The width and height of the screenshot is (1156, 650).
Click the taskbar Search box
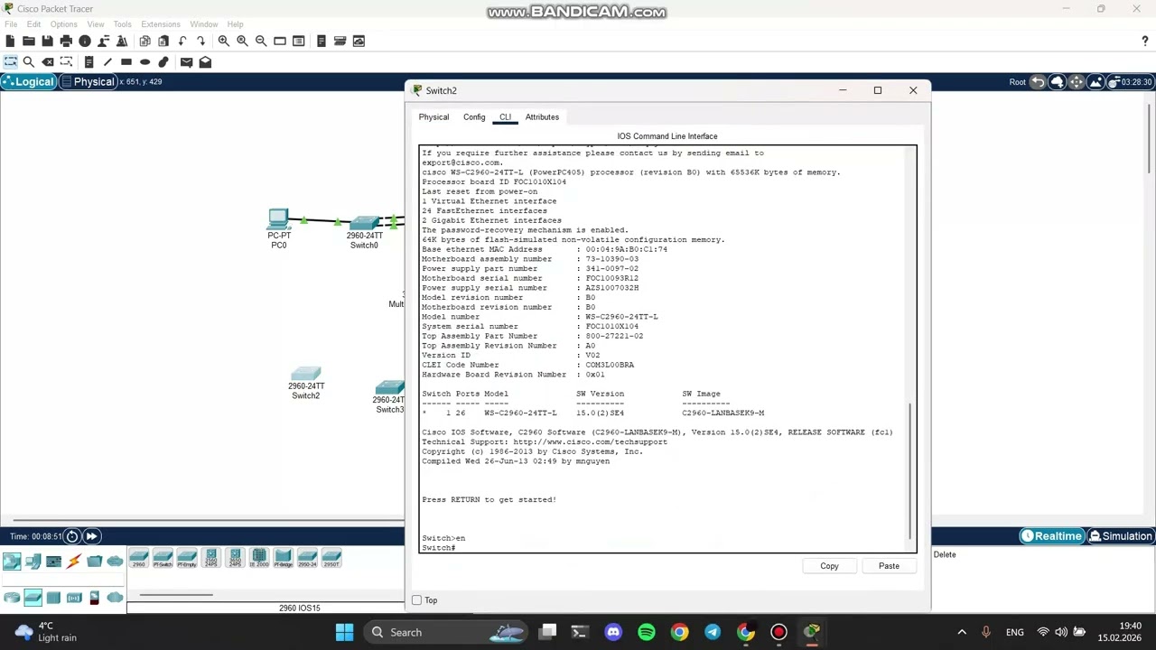[x=444, y=632]
